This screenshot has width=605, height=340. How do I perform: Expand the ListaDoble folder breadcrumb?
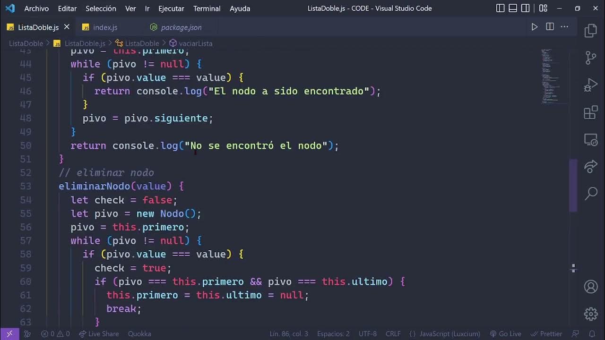point(26,43)
